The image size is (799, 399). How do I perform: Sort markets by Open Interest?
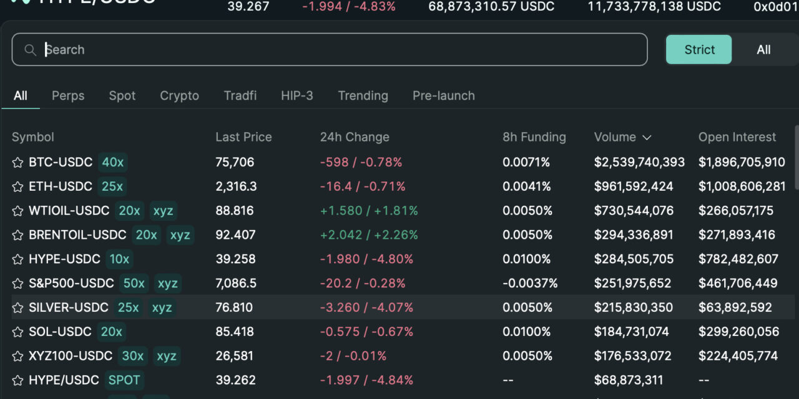pos(737,137)
